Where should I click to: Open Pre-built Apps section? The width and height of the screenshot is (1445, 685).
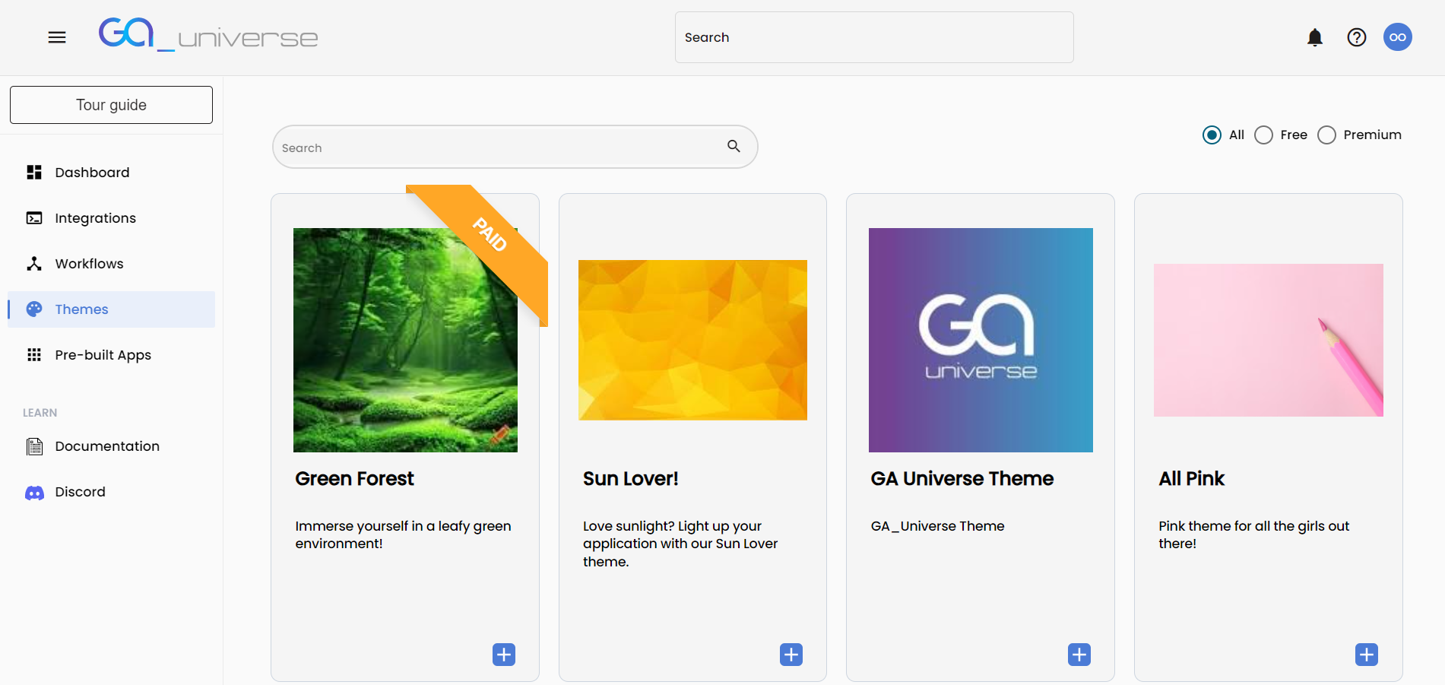click(111, 355)
